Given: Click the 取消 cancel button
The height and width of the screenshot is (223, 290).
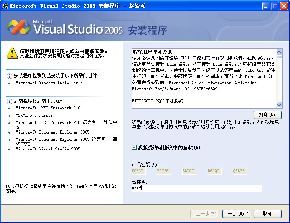Looking at the screenshot, I should 267,214.
